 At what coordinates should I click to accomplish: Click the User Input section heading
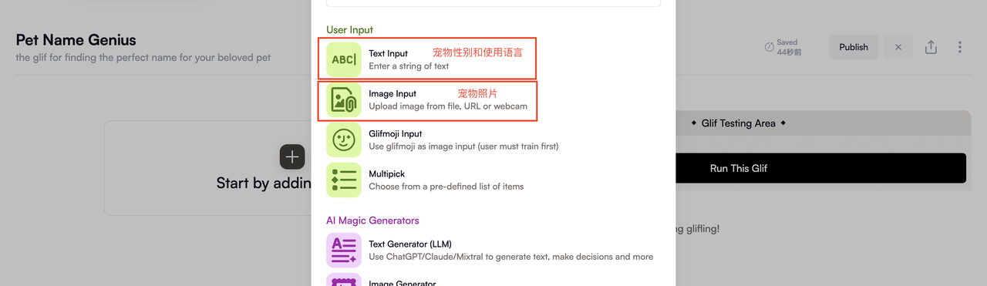349,30
